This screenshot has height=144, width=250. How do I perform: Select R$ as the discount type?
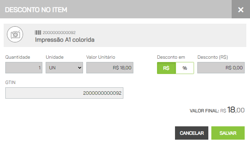click(166, 68)
